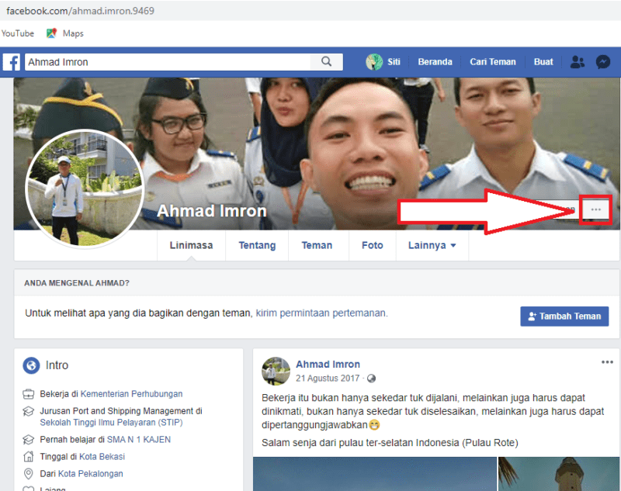Open the SMA N 1 KAJEN link
The image size is (621, 491).
click(139, 440)
